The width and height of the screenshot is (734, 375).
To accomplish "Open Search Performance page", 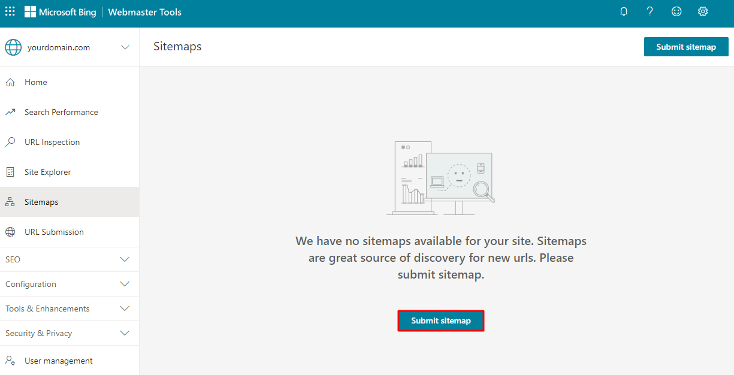I will point(70,112).
